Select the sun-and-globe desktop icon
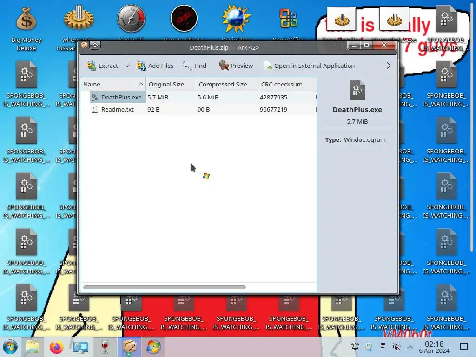Viewport: 476px width, 357px height. pos(236,19)
